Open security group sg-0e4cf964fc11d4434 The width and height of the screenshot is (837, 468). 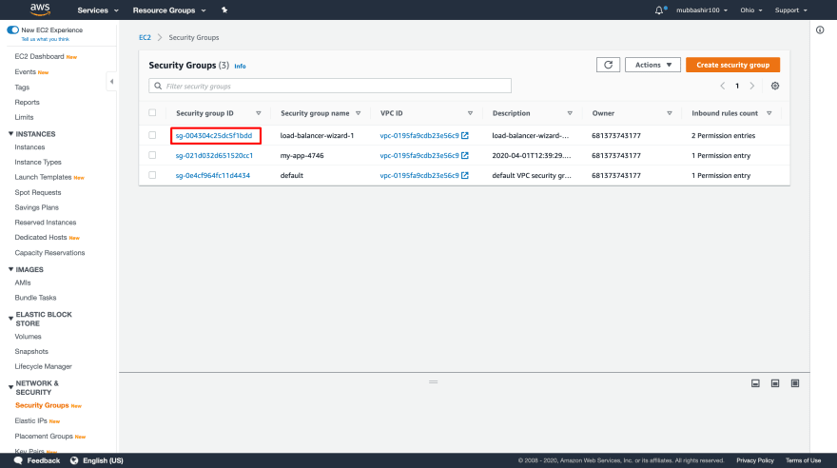click(x=212, y=175)
